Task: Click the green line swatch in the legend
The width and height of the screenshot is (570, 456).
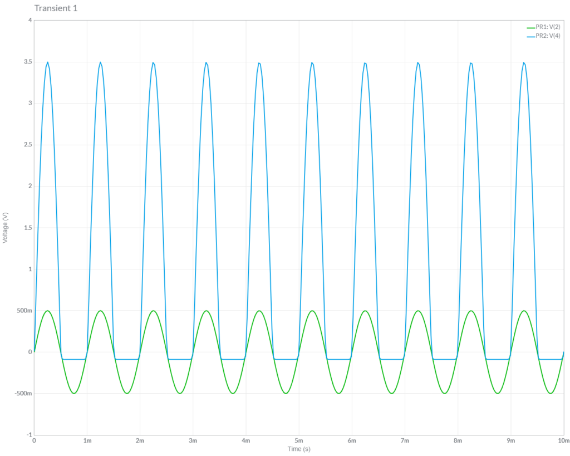Action: pyautogui.click(x=530, y=27)
